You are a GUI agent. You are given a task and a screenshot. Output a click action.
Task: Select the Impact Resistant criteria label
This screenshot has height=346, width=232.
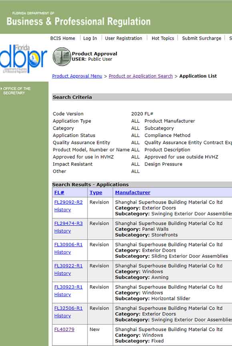click(x=72, y=164)
